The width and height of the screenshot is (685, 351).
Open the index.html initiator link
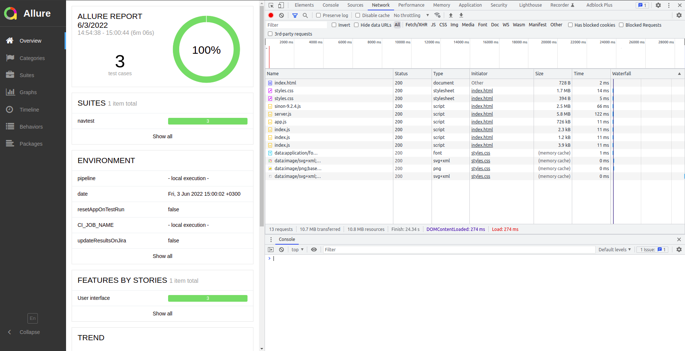click(482, 90)
